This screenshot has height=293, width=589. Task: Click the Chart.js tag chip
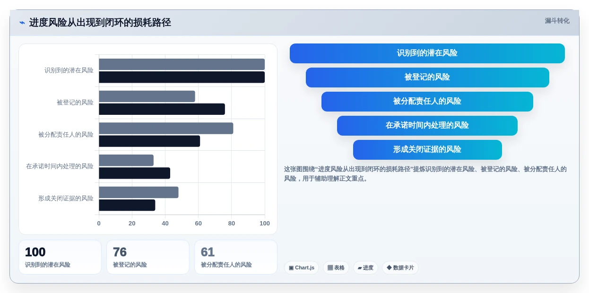point(302,267)
